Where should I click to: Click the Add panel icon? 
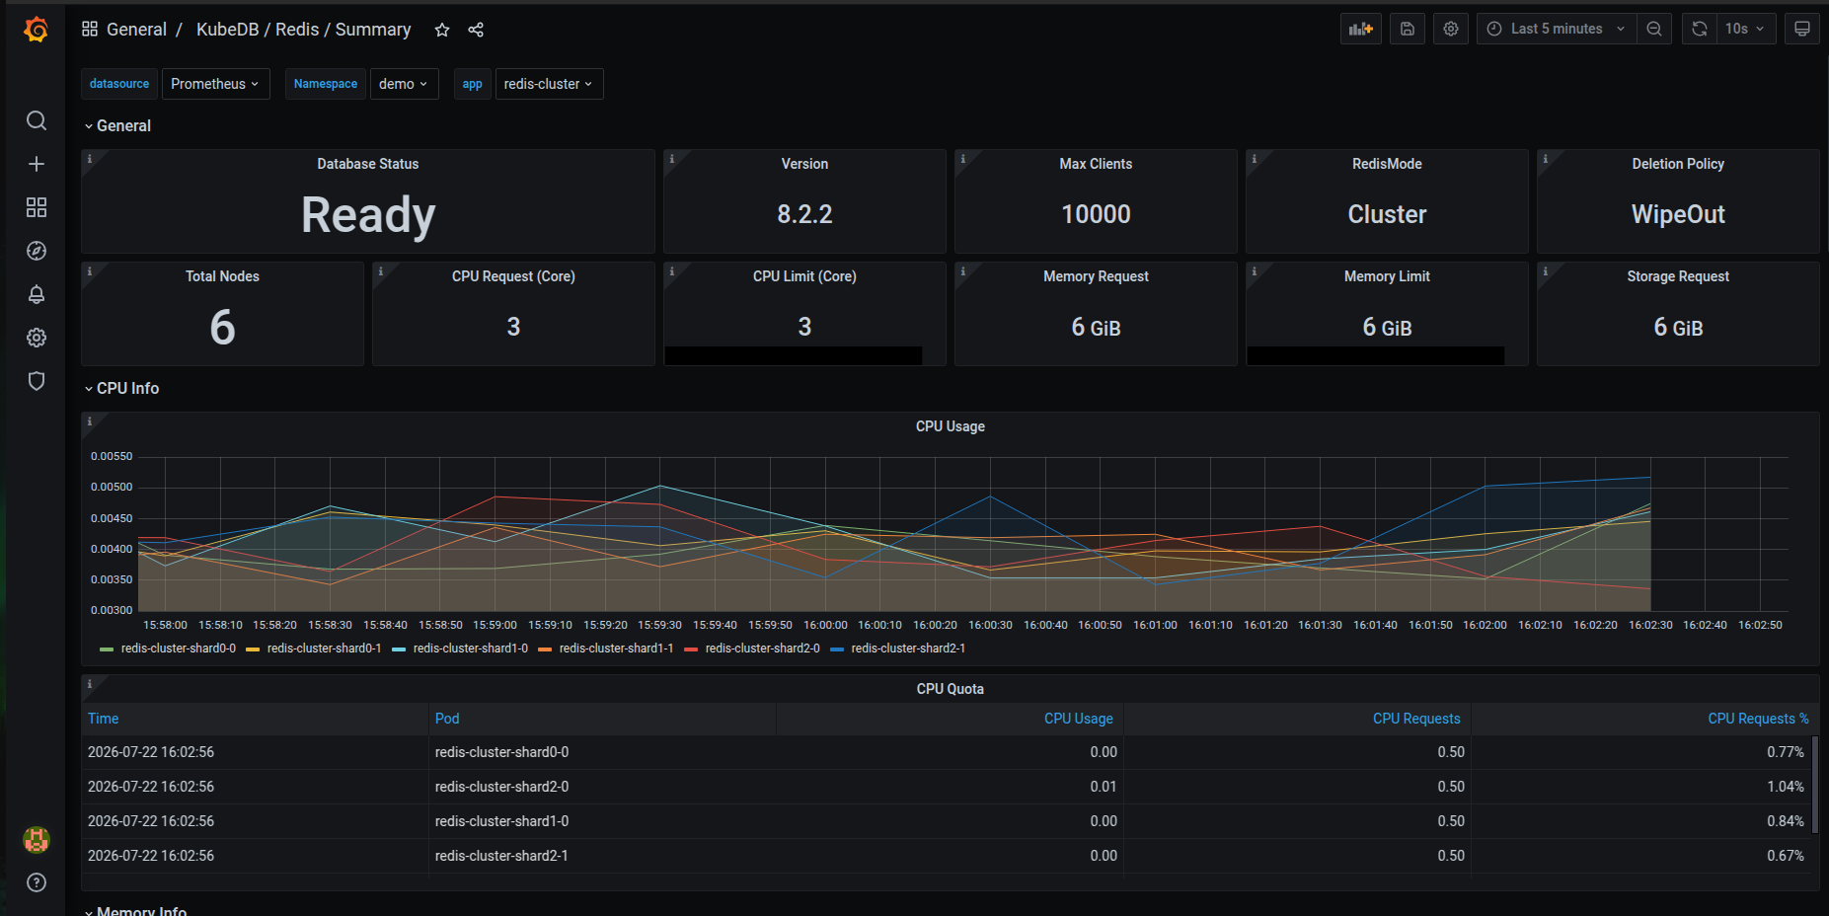click(1361, 29)
